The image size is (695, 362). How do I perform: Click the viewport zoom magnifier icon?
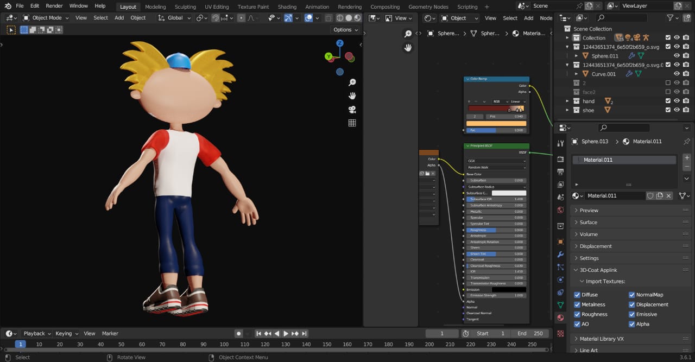(352, 82)
